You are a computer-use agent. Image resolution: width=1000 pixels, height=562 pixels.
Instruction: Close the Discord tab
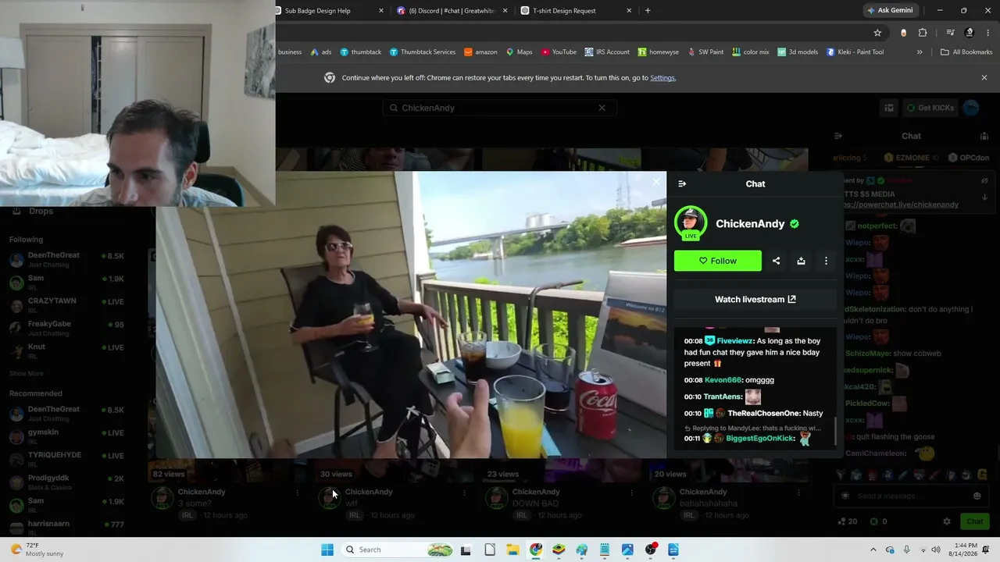point(505,11)
